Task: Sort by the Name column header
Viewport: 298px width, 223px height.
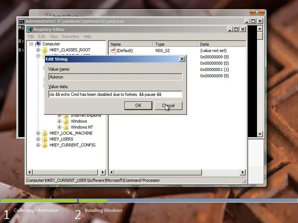Action: 131,44
